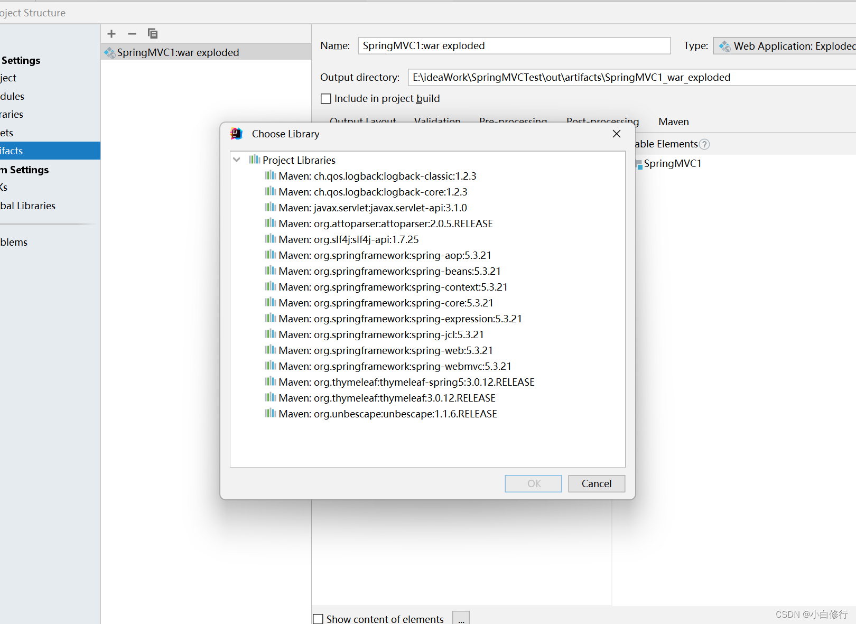Image resolution: width=856 pixels, height=624 pixels.
Task: Close the Choose Library dialog
Action: 616,134
